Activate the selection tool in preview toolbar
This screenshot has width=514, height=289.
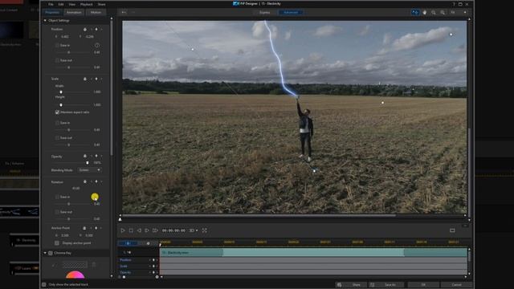[415, 13]
